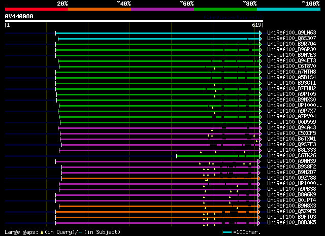This screenshot has height=236, width=325.
Task: Open subject UniRef100_Q8S307
Action: click(291, 39)
